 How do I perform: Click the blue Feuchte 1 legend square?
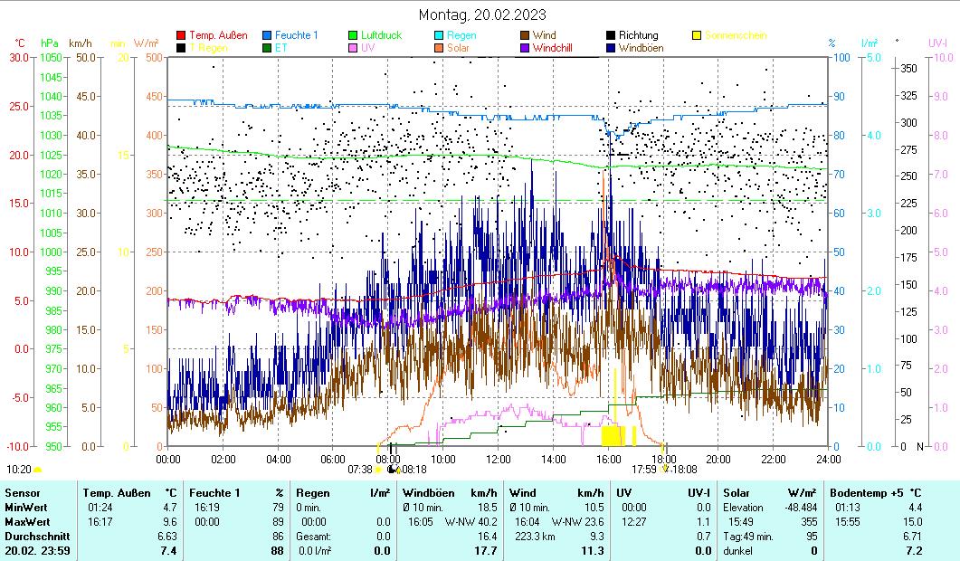click(267, 36)
